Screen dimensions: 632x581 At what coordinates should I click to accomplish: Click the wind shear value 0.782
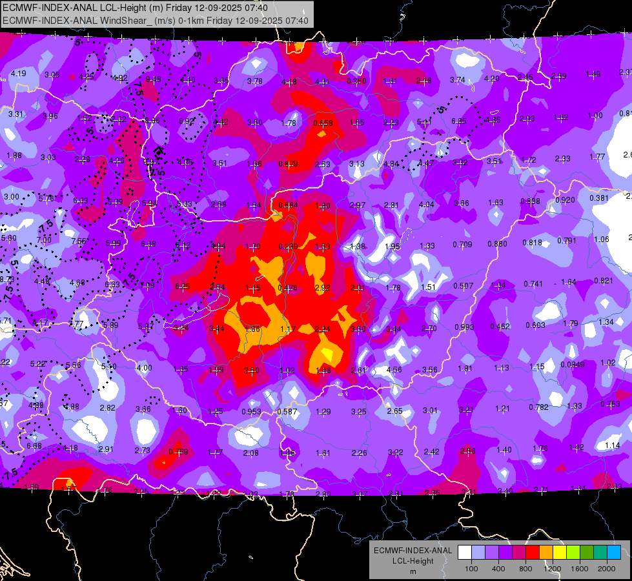coord(539,407)
